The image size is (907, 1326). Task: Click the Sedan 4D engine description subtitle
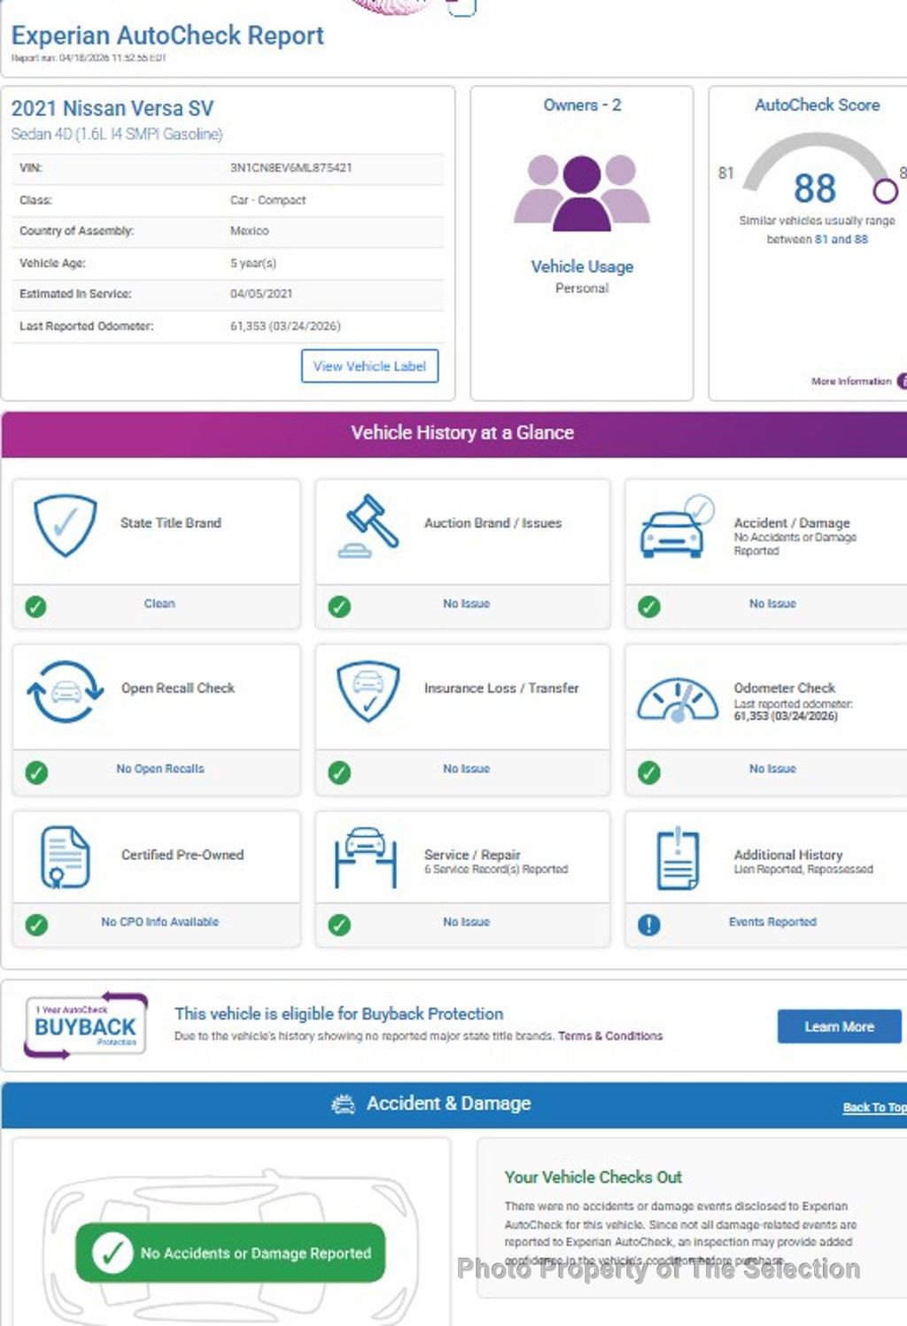(x=117, y=135)
